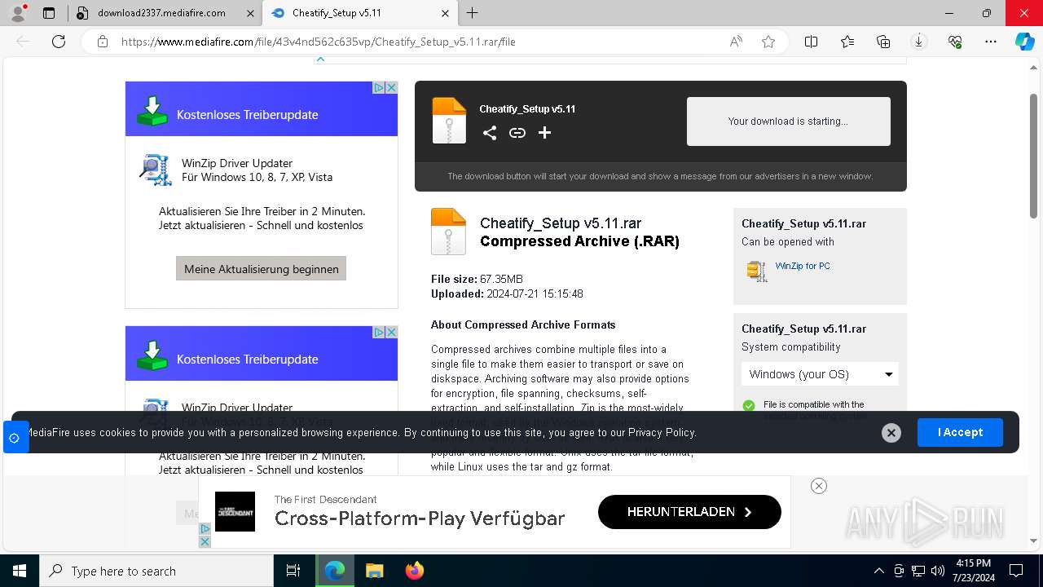Viewport: 1043px width, 587px height.
Task: Open the First Descendant ad thumbnail
Action: click(x=235, y=511)
